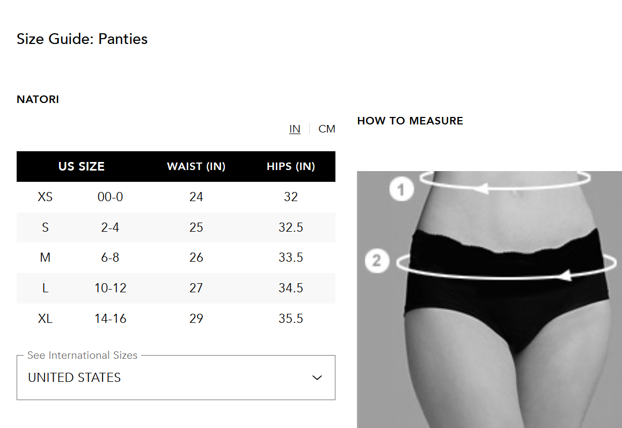Click the HOW TO MEASURE heading
This screenshot has height=428, width=622.
410,121
